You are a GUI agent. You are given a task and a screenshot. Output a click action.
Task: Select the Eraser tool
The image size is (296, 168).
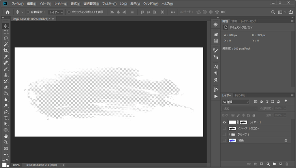click(x=6, y=87)
